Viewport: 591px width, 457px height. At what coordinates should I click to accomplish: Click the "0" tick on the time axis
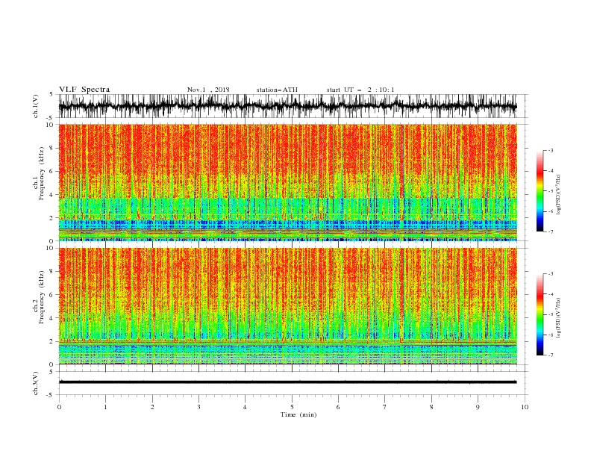click(x=59, y=407)
